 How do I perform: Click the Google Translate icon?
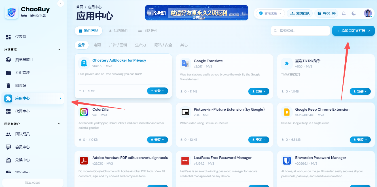(x=185, y=64)
